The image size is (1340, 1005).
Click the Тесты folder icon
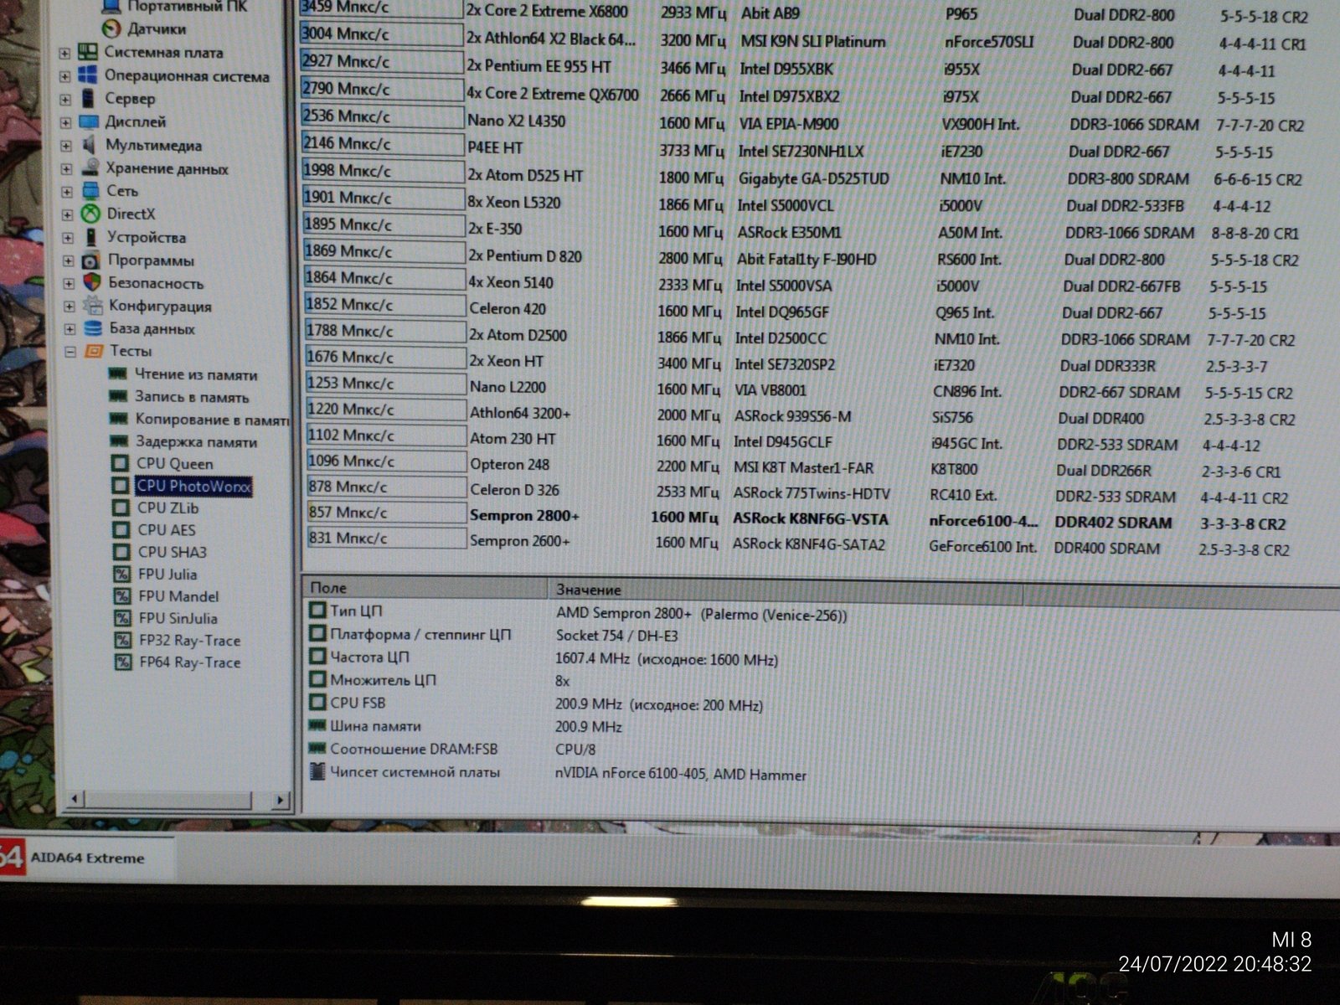pyautogui.click(x=94, y=351)
